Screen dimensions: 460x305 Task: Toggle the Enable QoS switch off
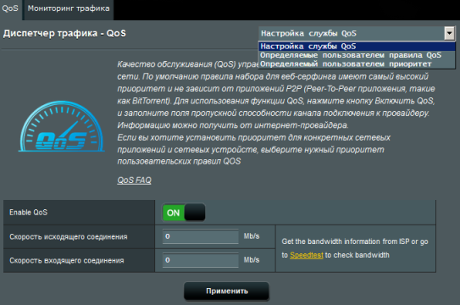pos(184,213)
